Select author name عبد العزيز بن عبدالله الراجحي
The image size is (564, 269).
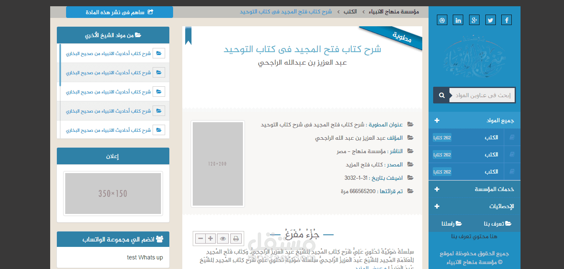tap(302, 63)
